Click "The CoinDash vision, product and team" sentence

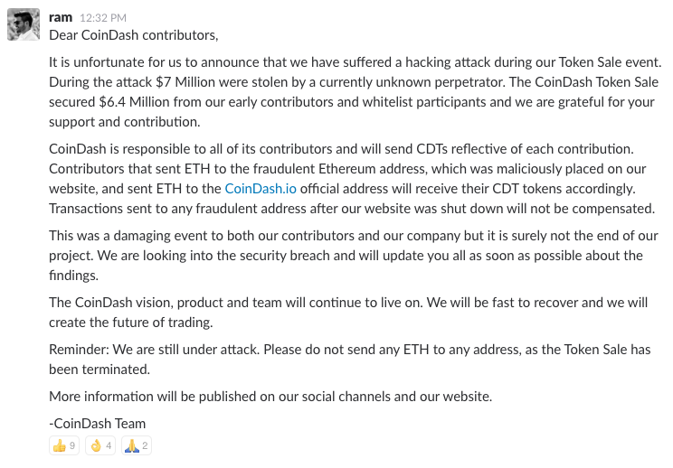tap(163, 303)
